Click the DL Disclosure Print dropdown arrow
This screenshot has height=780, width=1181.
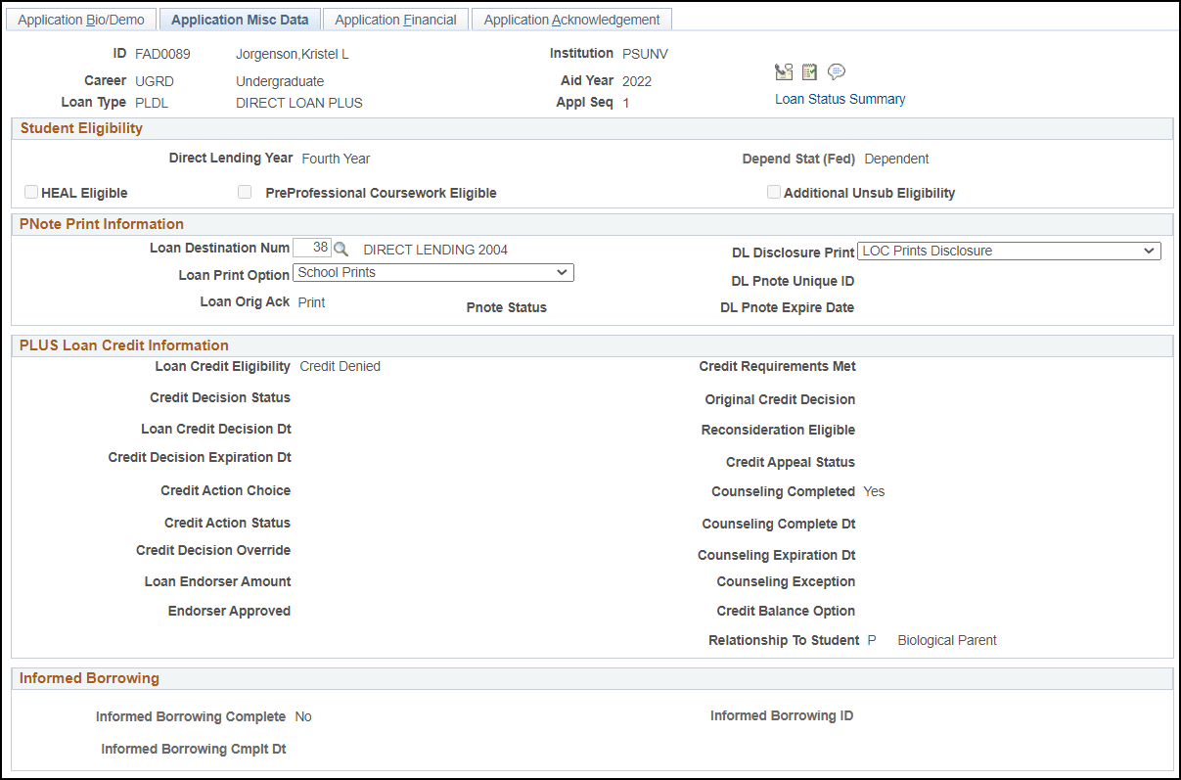coord(1149,251)
